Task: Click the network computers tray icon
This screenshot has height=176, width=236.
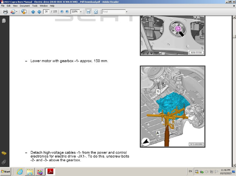Action: [211, 172]
